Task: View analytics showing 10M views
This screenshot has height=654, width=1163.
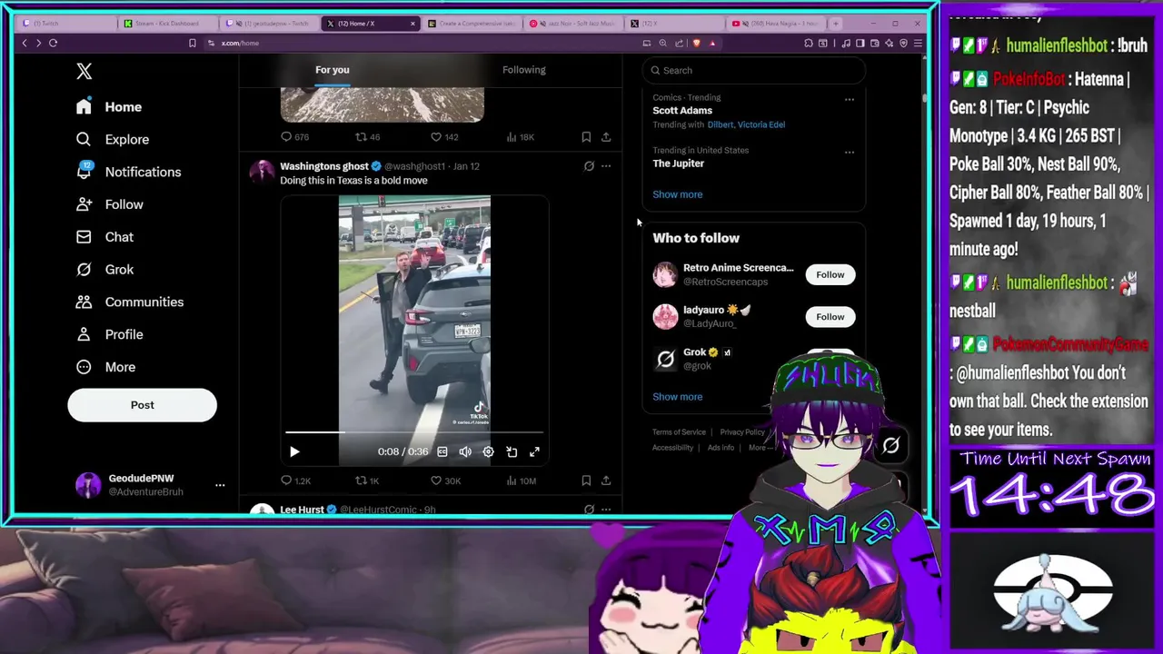Action: click(521, 481)
